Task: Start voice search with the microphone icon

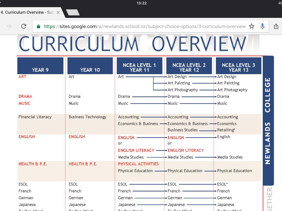Action: (x=262, y=26)
